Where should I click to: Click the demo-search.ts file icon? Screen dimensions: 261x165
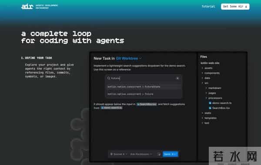click(x=210, y=103)
